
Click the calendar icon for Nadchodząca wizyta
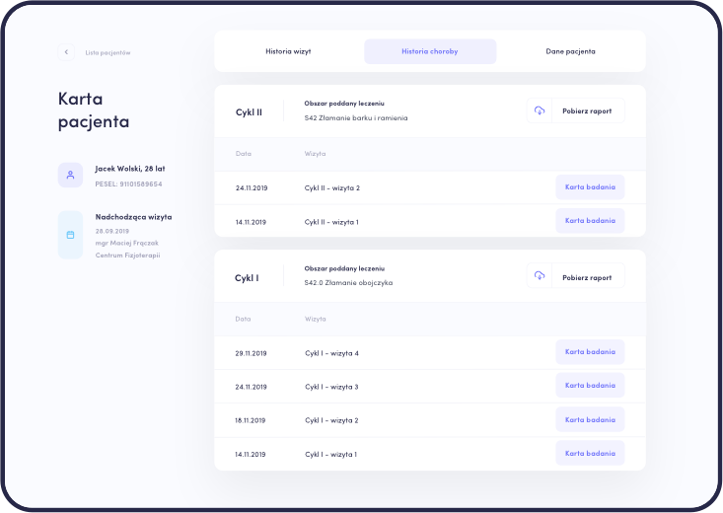point(70,235)
